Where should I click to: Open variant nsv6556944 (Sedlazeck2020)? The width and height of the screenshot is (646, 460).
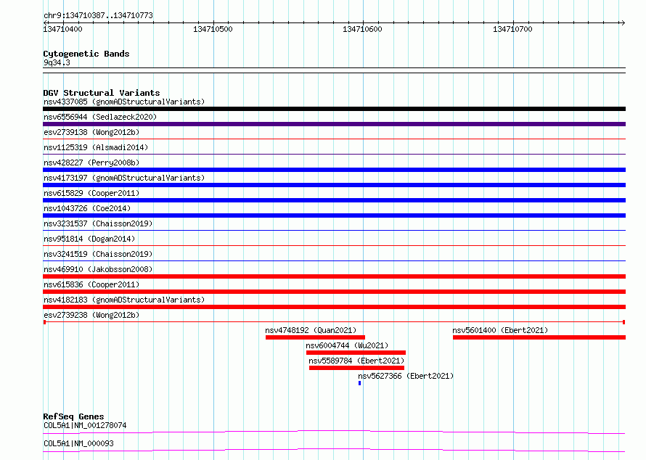pos(100,117)
